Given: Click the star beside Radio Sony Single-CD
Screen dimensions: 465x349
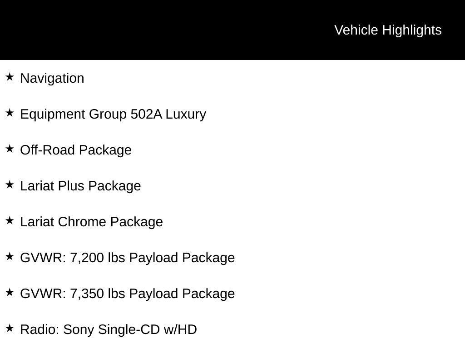Looking at the screenshot, I should coord(10,328).
